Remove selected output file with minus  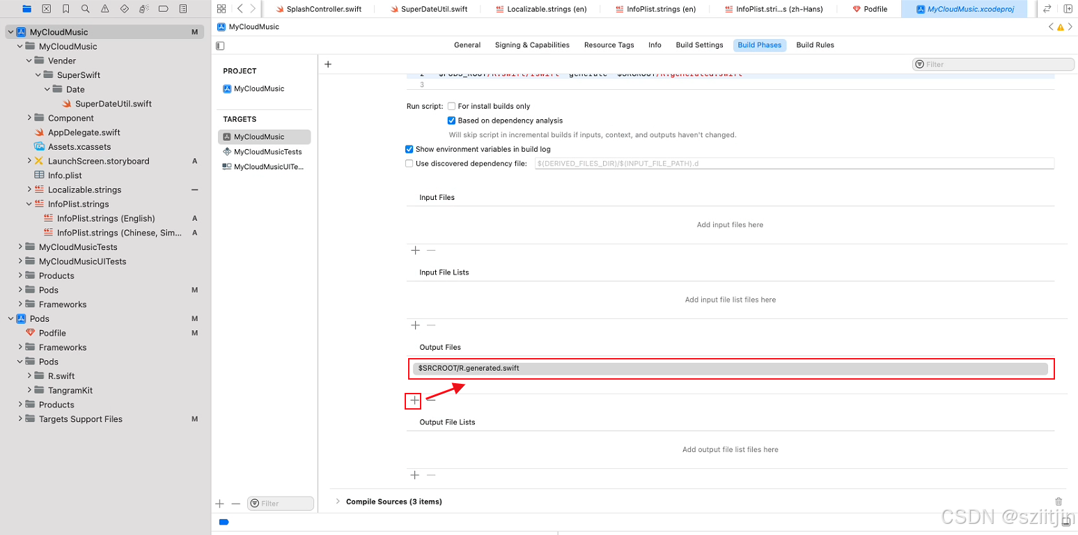coord(431,401)
